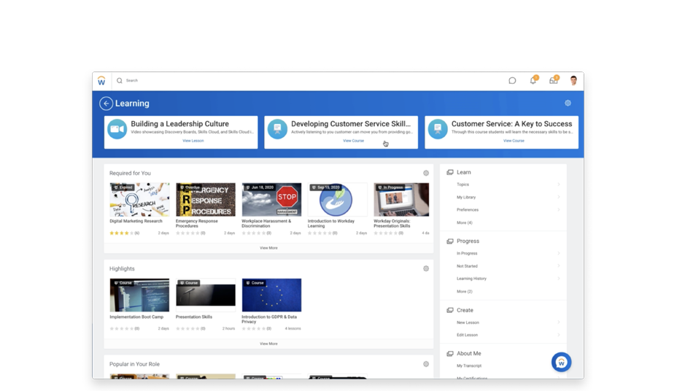Open the chat messages icon

[512, 81]
